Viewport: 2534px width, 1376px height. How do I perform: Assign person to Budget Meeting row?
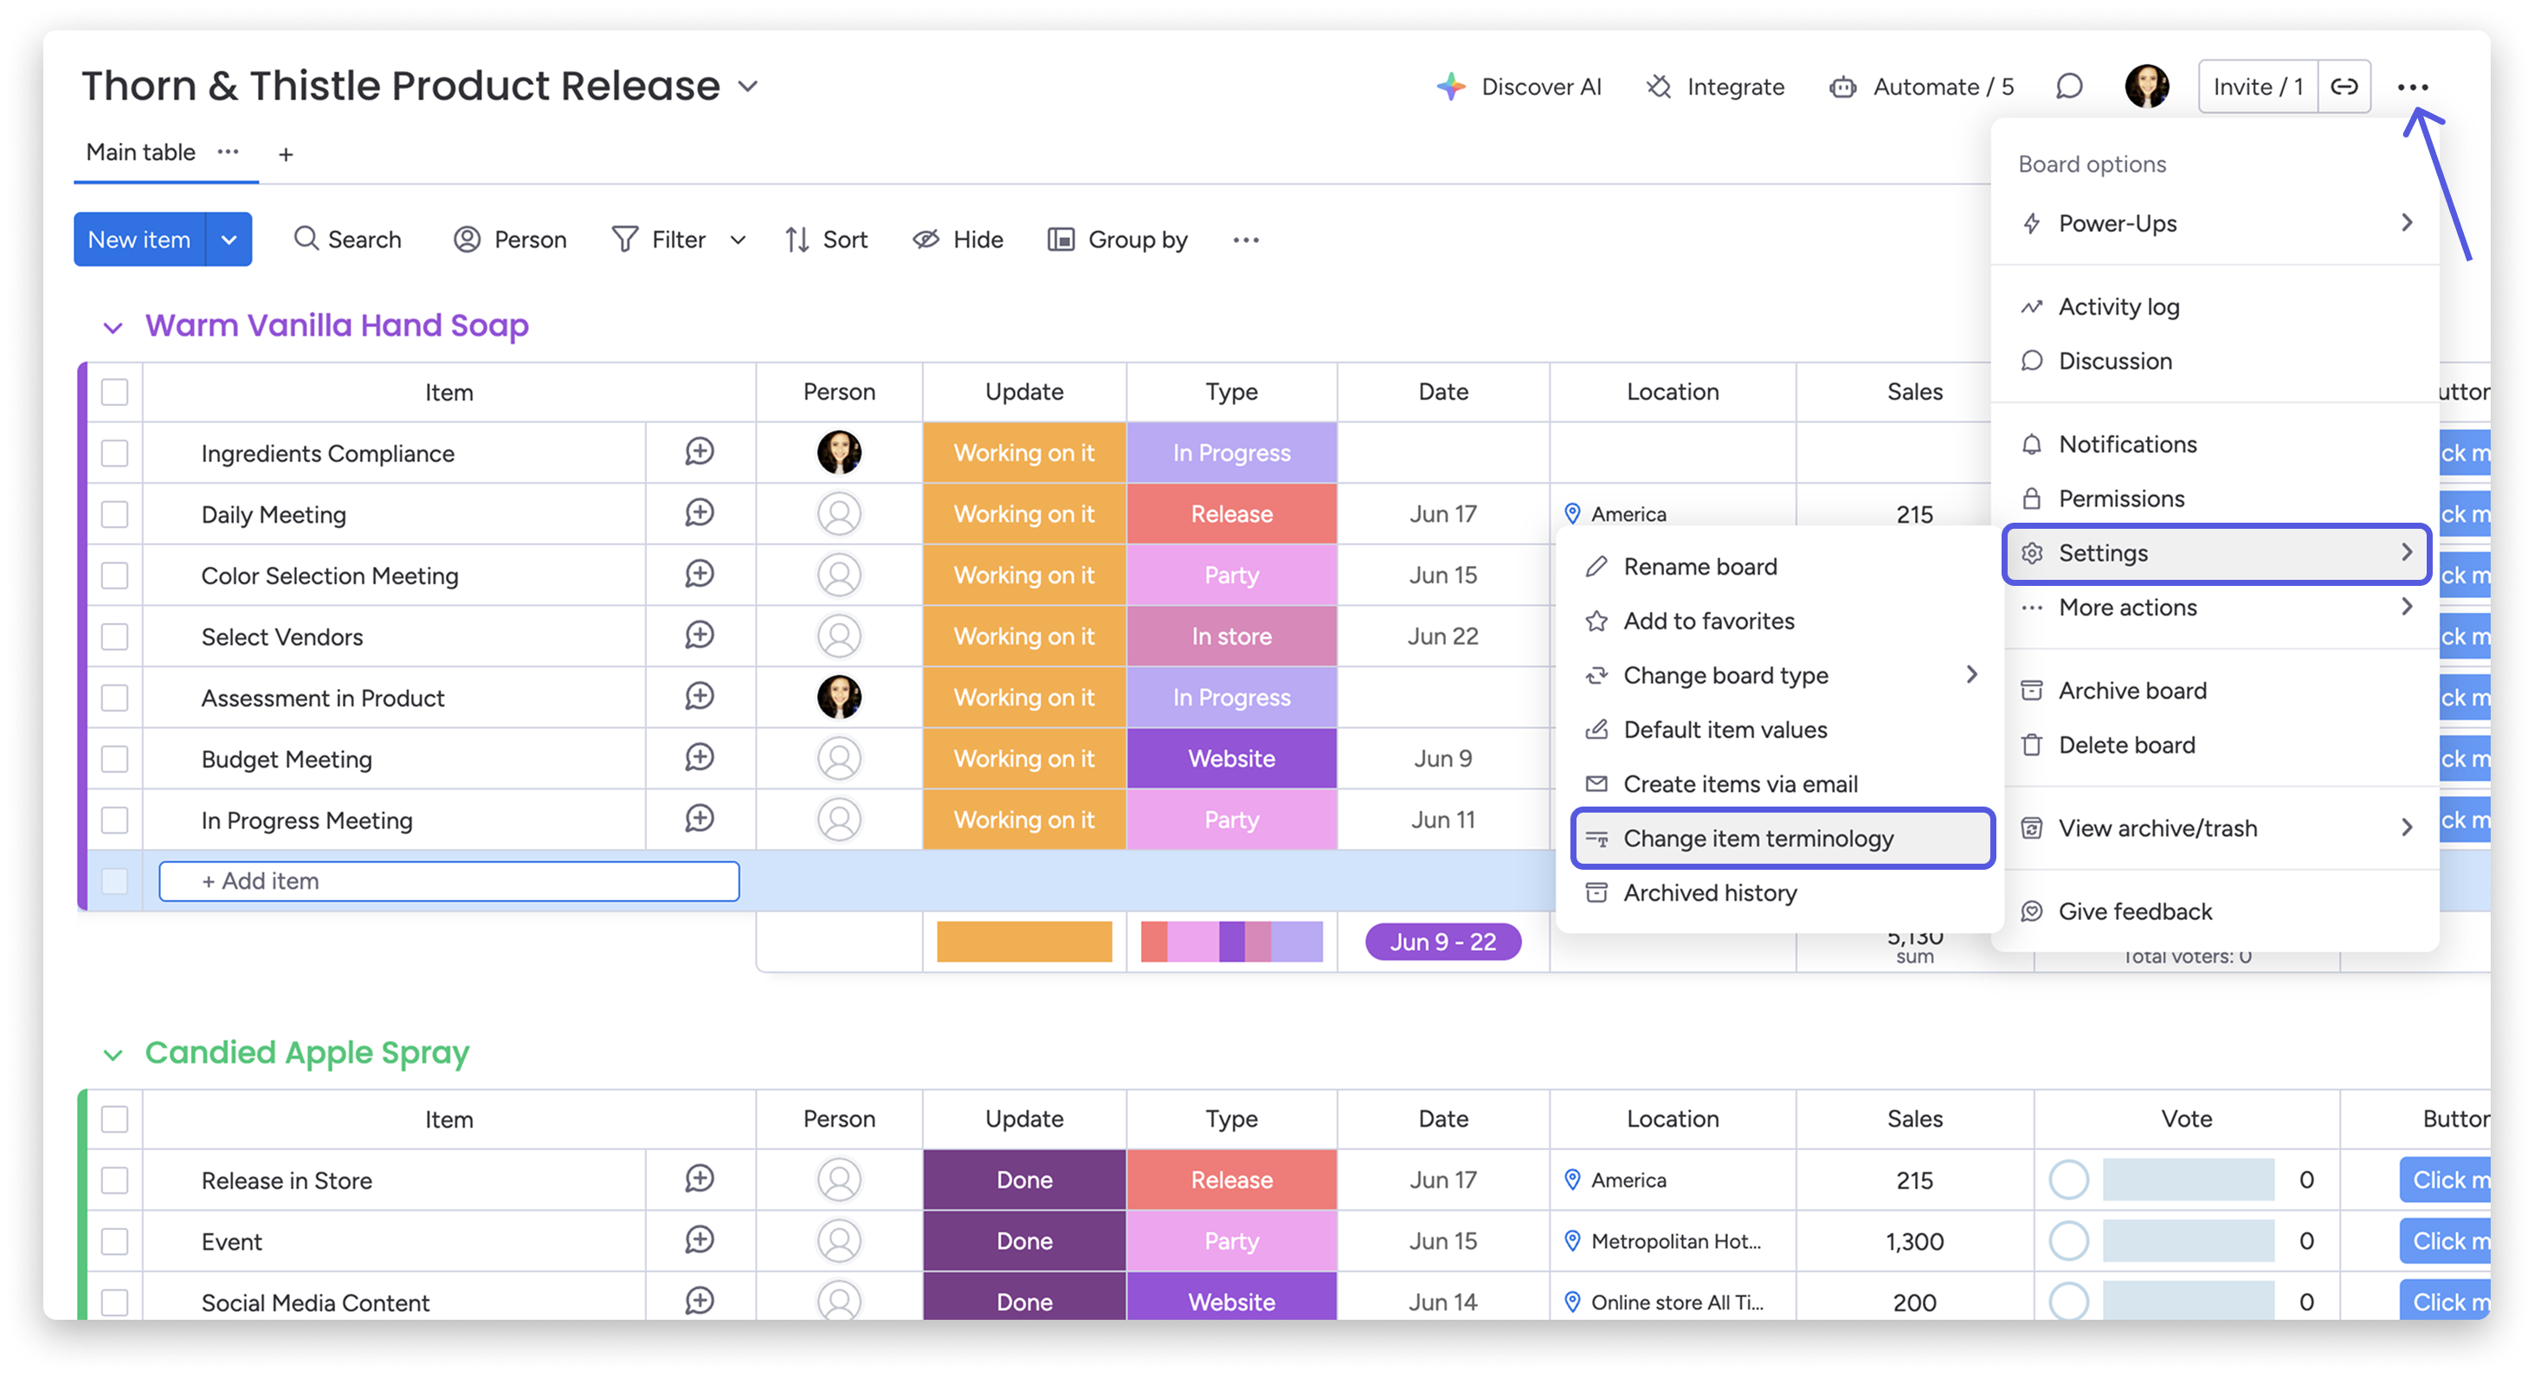(x=839, y=758)
